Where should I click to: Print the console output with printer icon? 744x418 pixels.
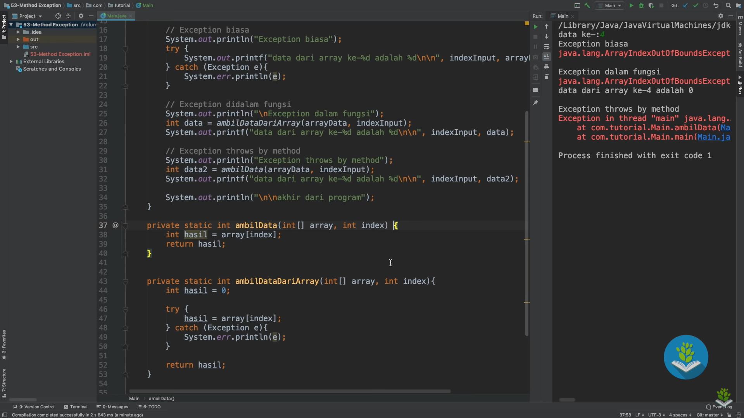547,67
